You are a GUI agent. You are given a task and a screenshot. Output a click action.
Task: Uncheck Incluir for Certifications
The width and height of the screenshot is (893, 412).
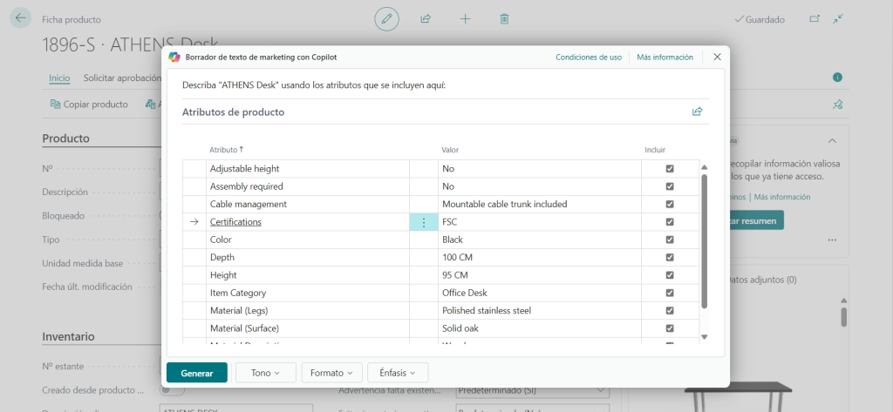[670, 222]
